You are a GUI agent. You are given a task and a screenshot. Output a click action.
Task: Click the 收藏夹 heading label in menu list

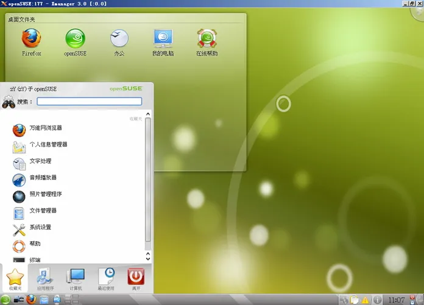(x=136, y=119)
